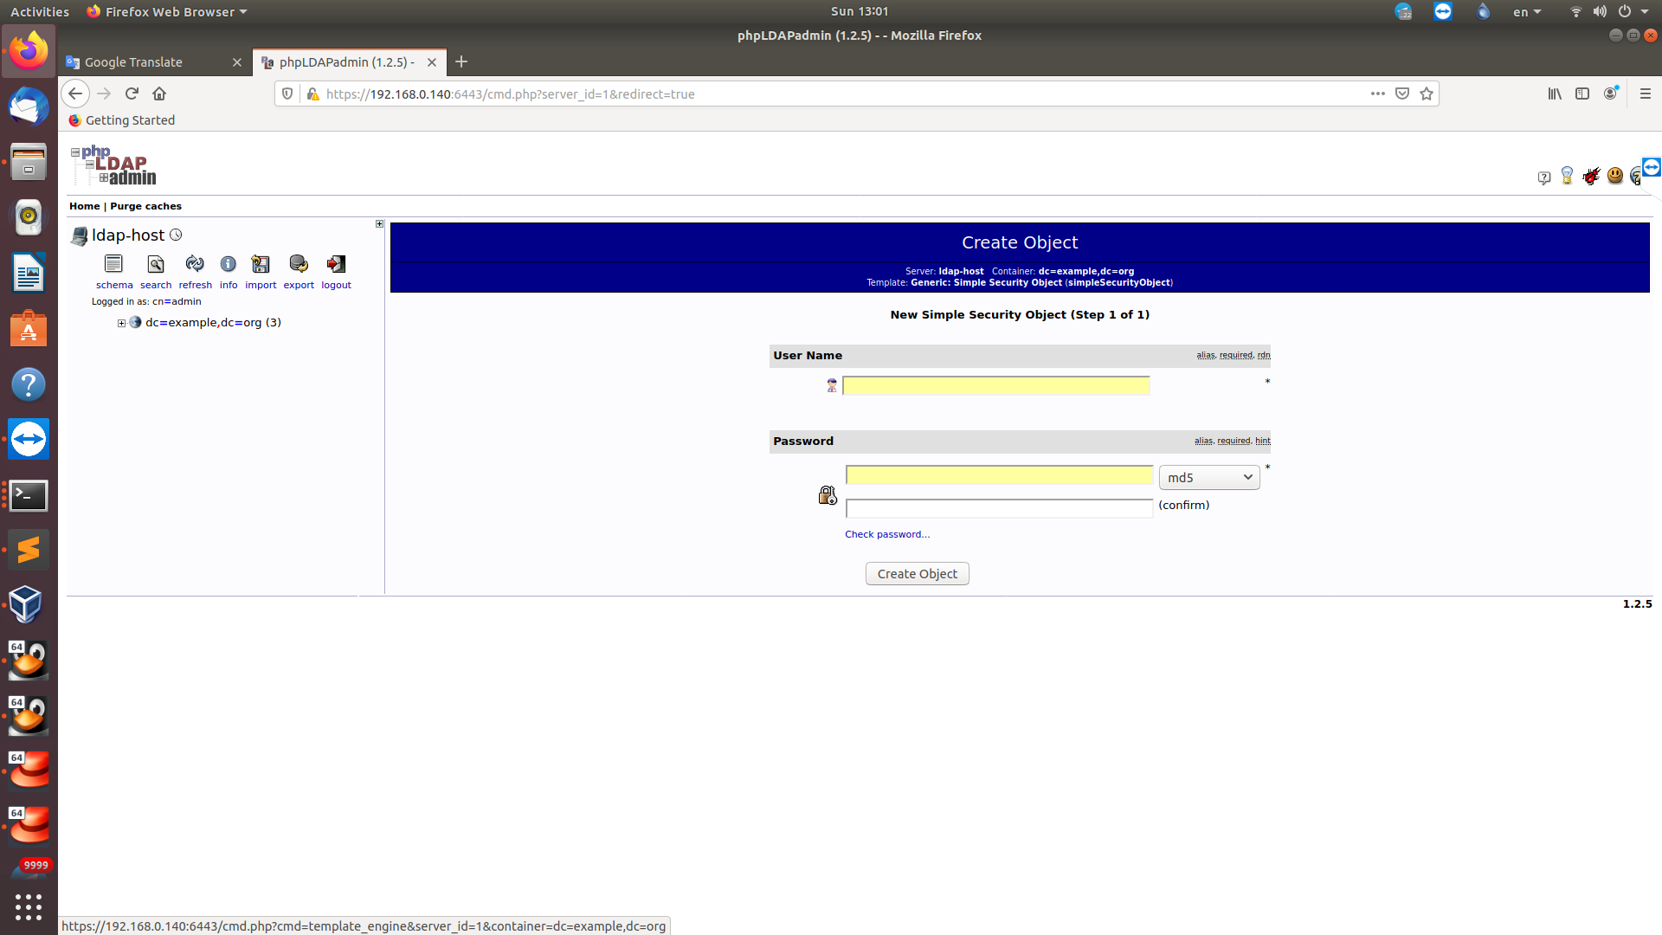This screenshot has height=935, width=1662.
Task: Collapse the tree panel with corner toggle
Action: coord(379,224)
